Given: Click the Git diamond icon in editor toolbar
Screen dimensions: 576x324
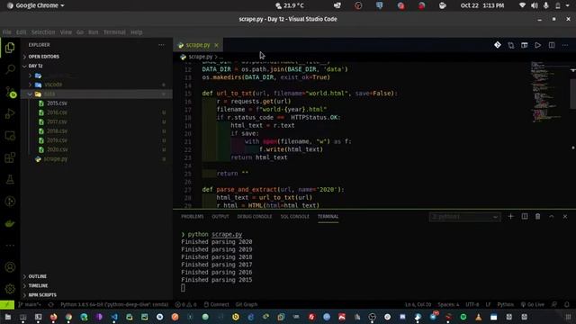Looking at the screenshot, I should click(498, 45).
